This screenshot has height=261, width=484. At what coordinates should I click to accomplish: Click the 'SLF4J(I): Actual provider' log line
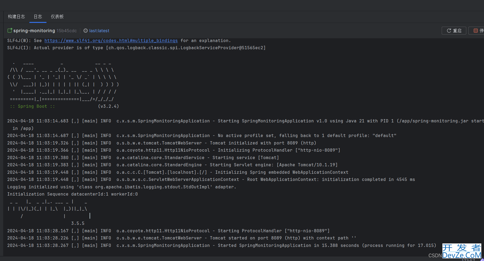pyautogui.click(x=136, y=48)
